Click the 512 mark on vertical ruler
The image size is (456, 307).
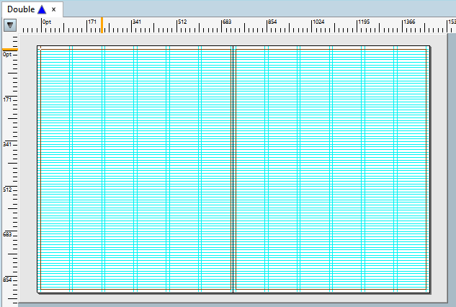tap(7, 190)
